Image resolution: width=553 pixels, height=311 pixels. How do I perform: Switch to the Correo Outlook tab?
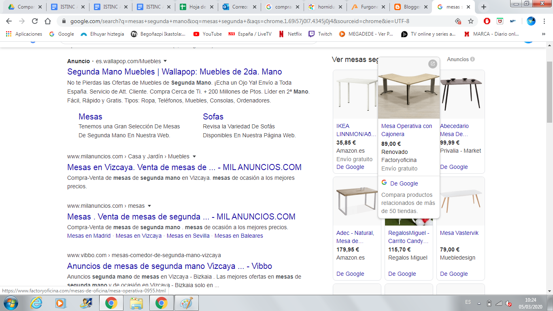(239, 7)
